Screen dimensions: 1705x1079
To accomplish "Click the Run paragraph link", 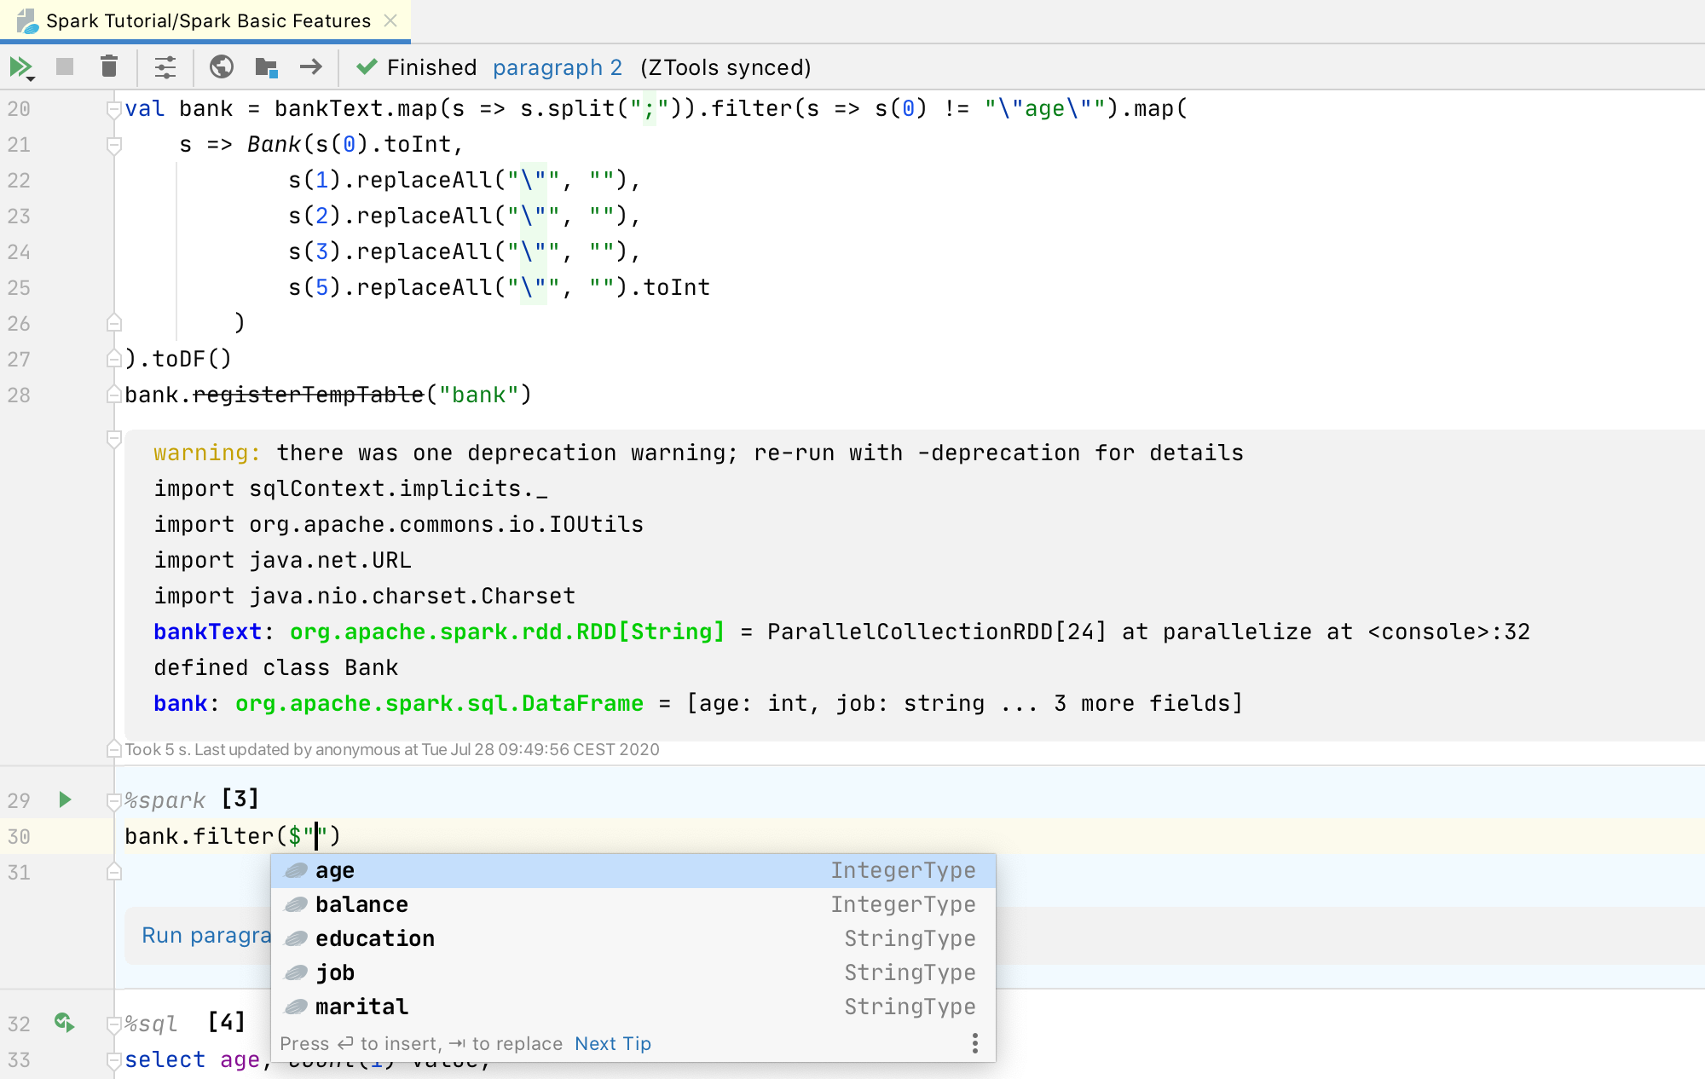I will (x=206, y=935).
